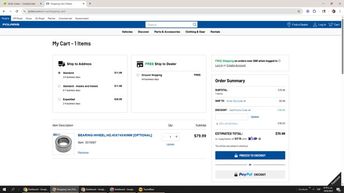Select Expedited shipping option

point(59,99)
